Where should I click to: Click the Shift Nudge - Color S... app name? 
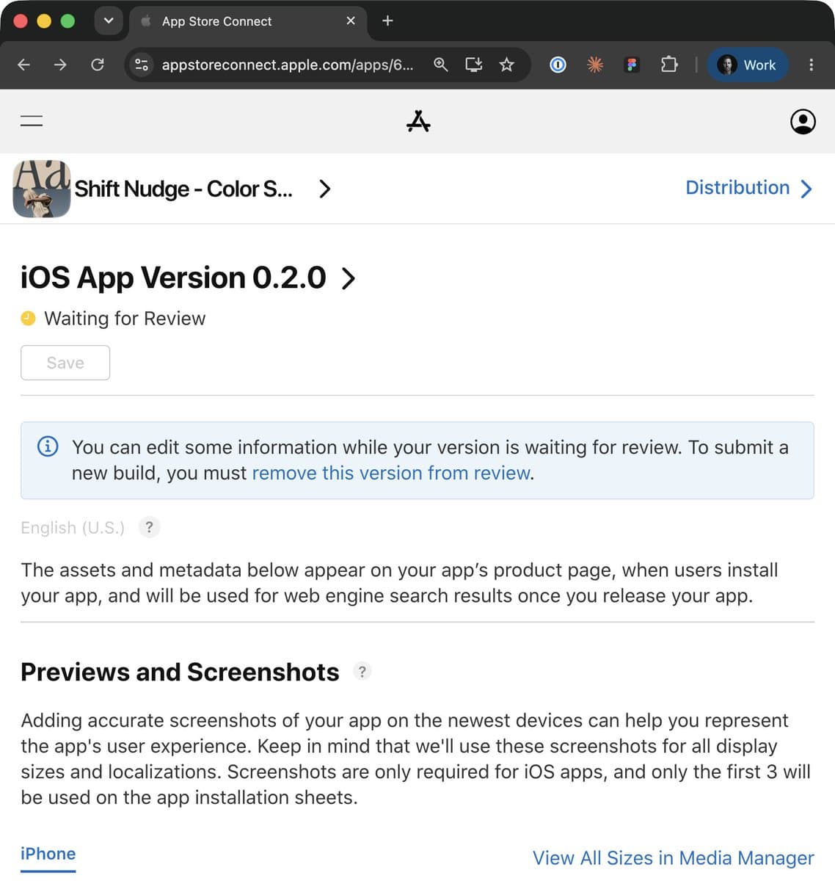click(183, 189)
